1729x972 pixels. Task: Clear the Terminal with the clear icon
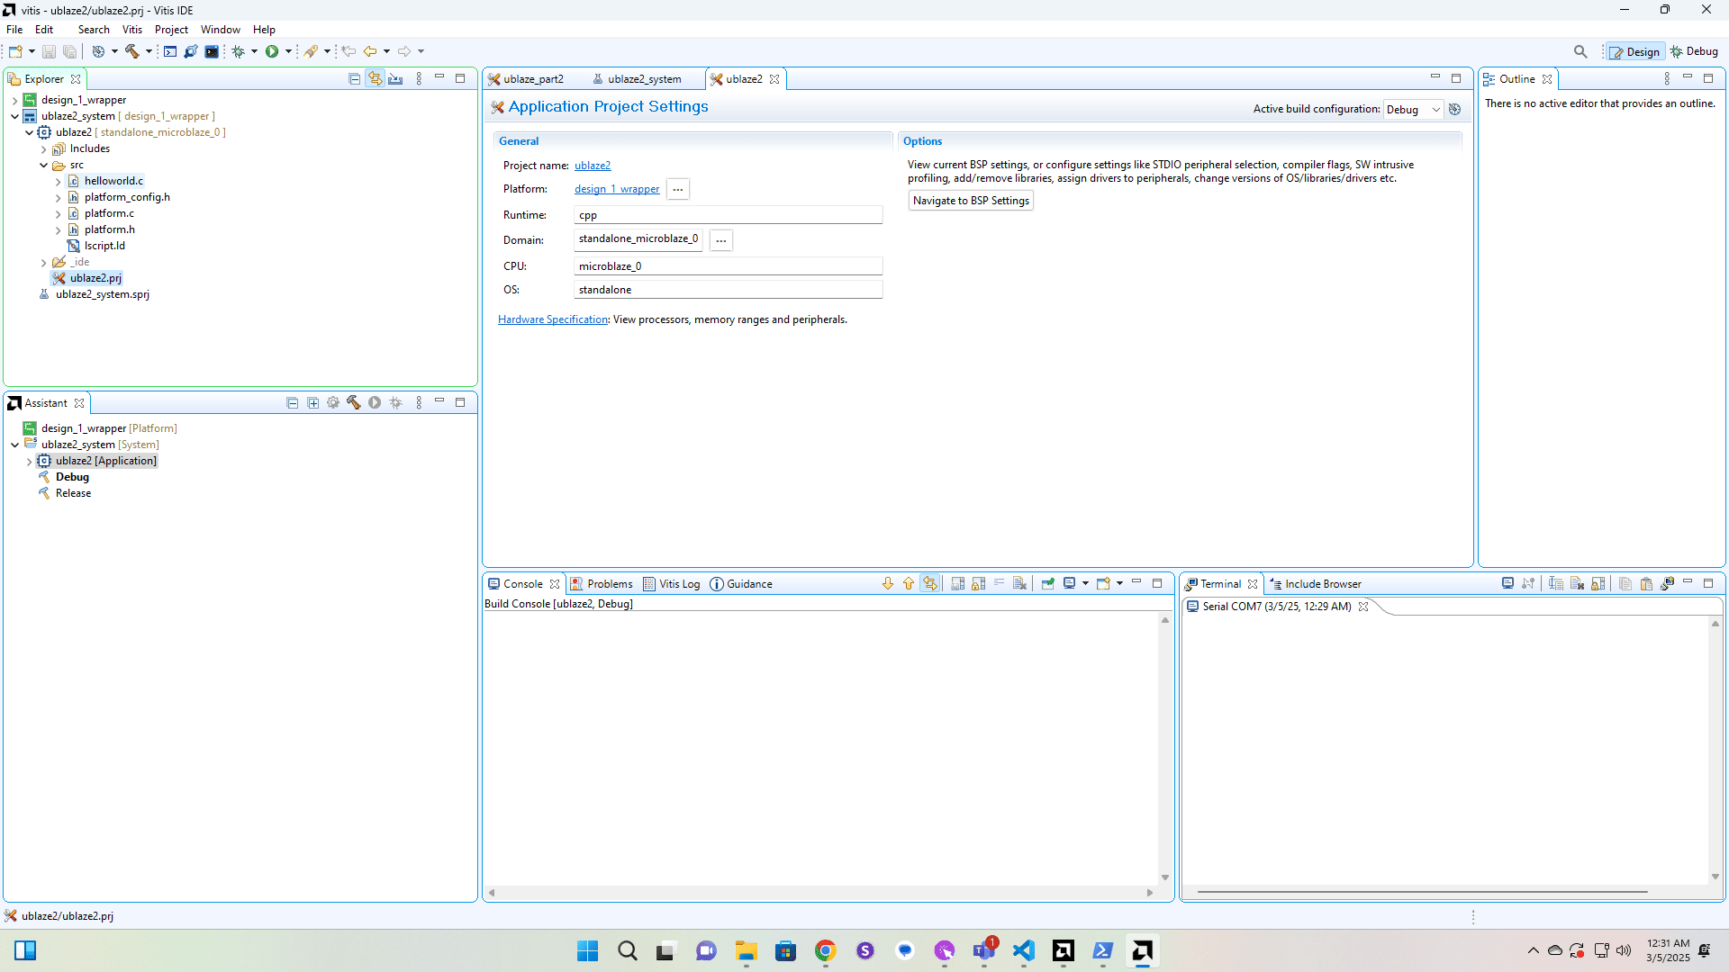click(1576, 583)
